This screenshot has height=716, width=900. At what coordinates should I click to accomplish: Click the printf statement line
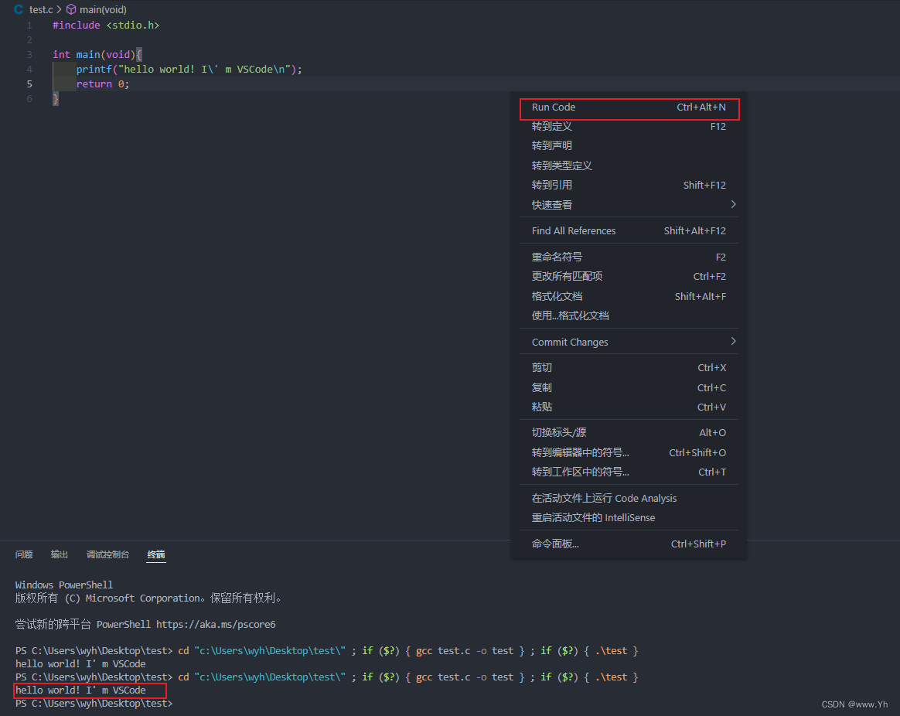[189, 70]
